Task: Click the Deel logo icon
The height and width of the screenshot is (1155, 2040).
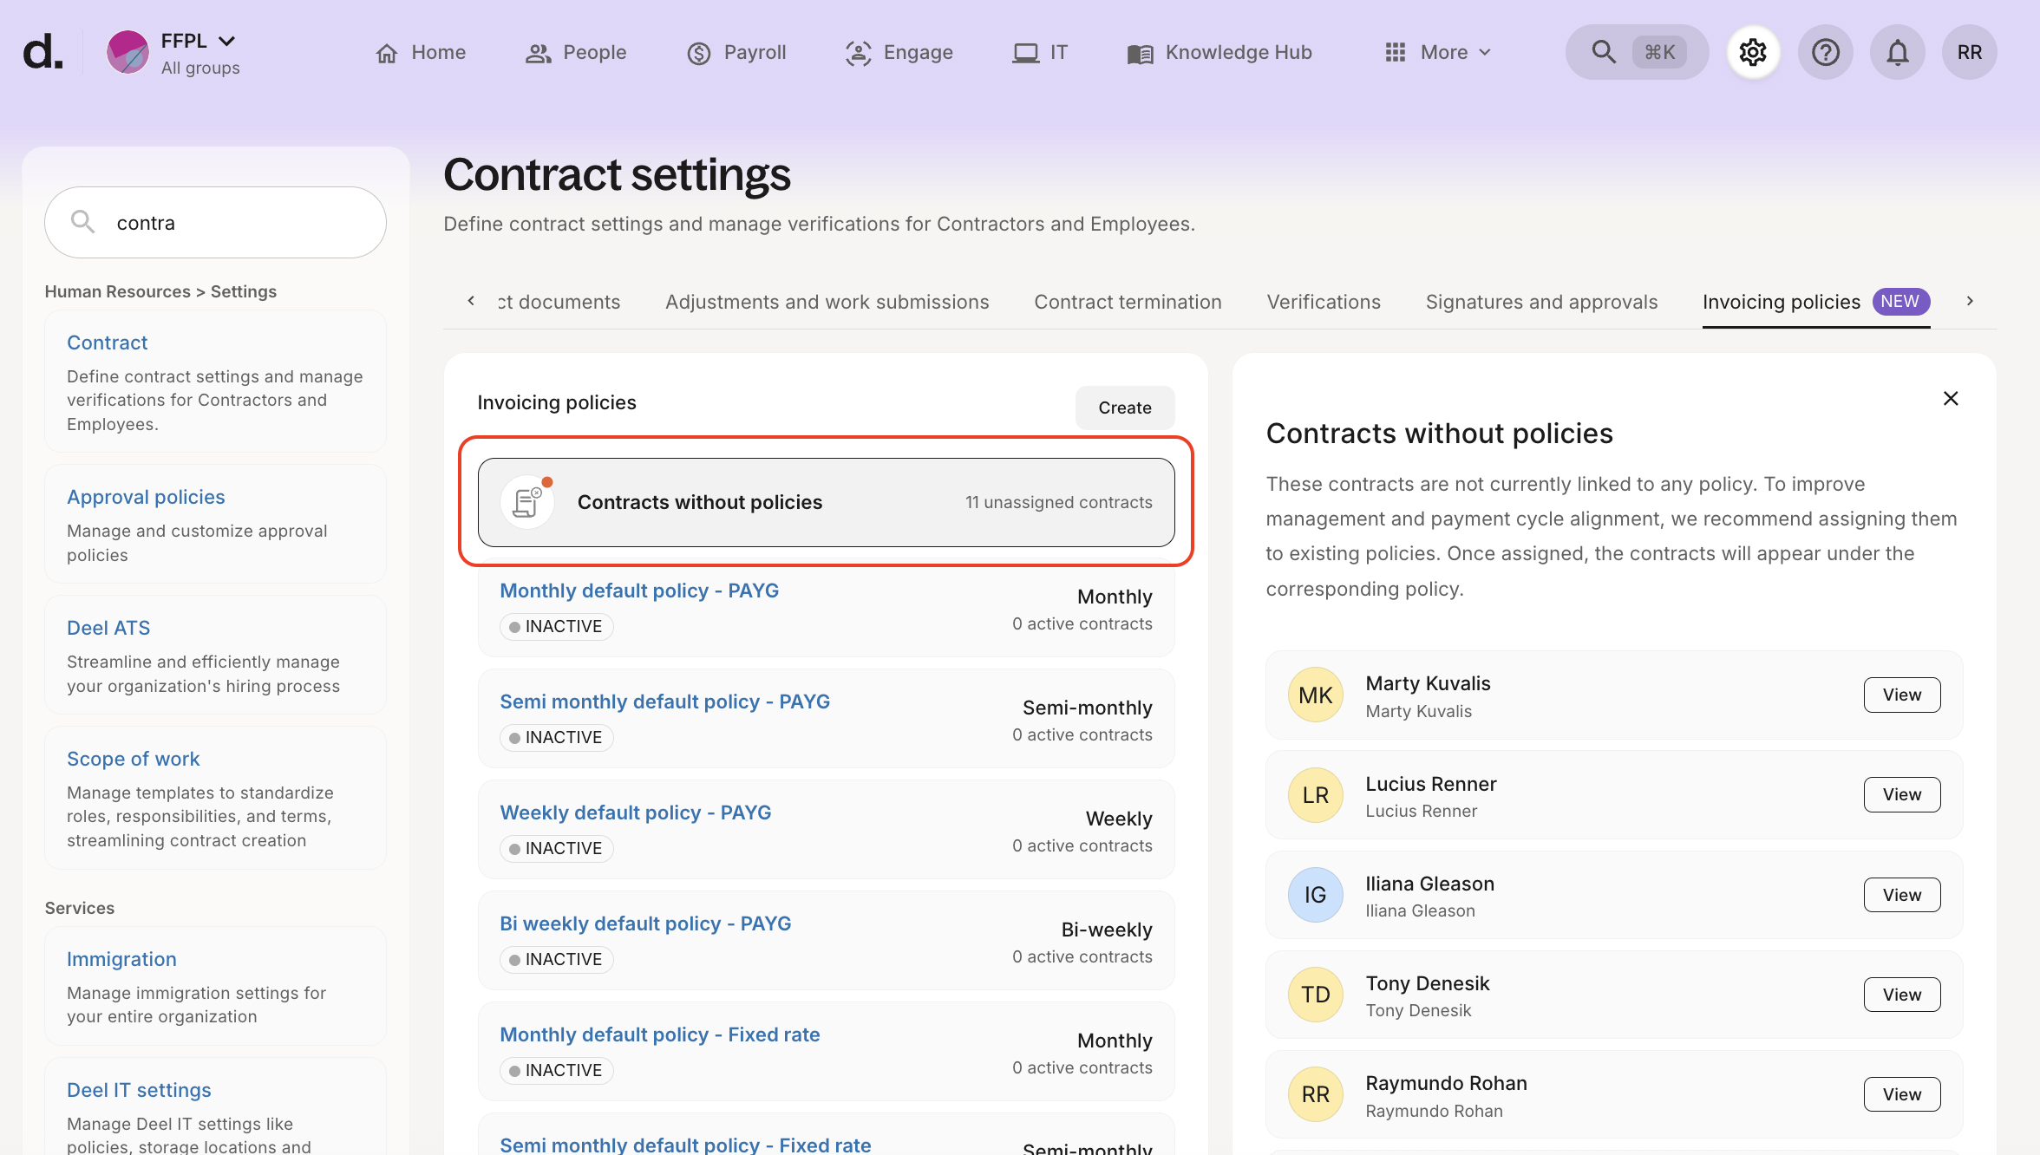Action: pos(42,52)
